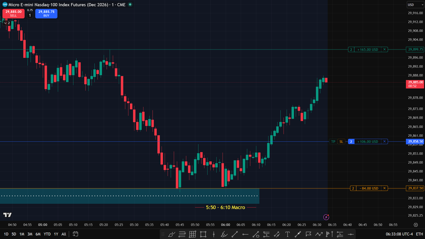Click the TradingView logo
The image size is (425, 239).
7,215
